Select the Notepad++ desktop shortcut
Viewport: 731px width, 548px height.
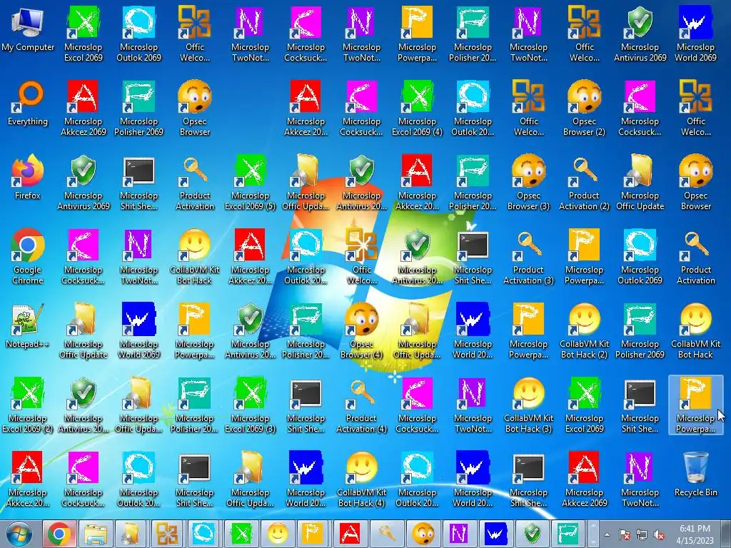pyautogui.click(x=28, y=327)
